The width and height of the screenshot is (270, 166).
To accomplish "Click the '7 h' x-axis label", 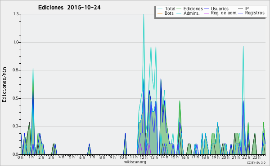I will click(x=92, y=157).
